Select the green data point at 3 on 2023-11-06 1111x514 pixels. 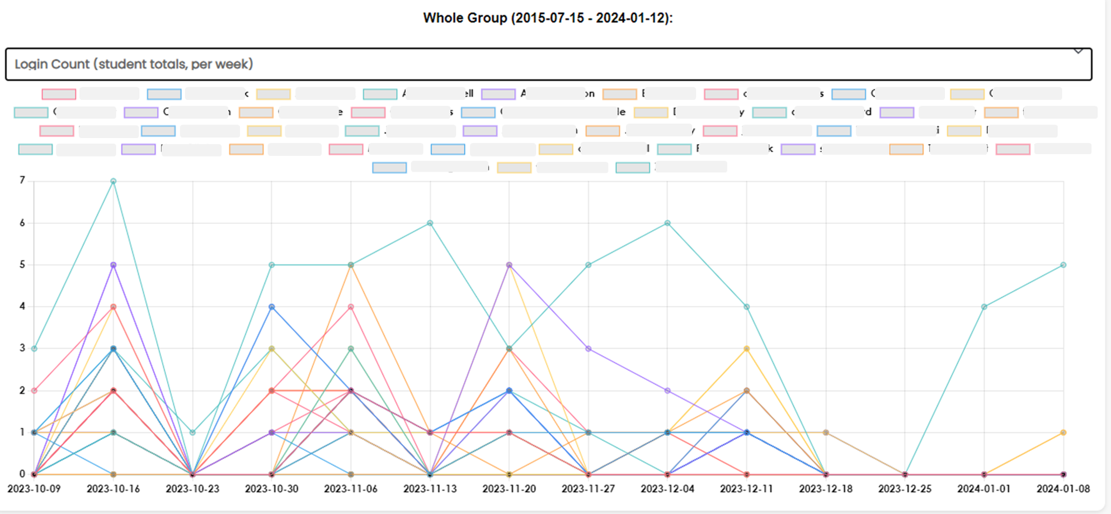351,349
